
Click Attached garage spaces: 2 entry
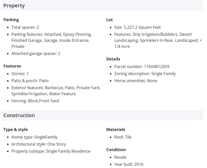pyautogui.click(x=36, y=53)
